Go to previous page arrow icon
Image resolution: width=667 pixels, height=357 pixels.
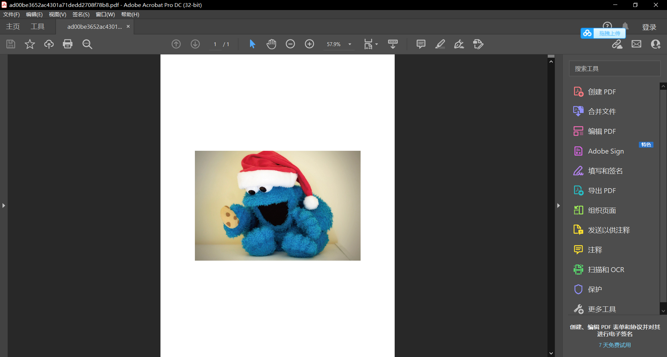tap(176, 44)
